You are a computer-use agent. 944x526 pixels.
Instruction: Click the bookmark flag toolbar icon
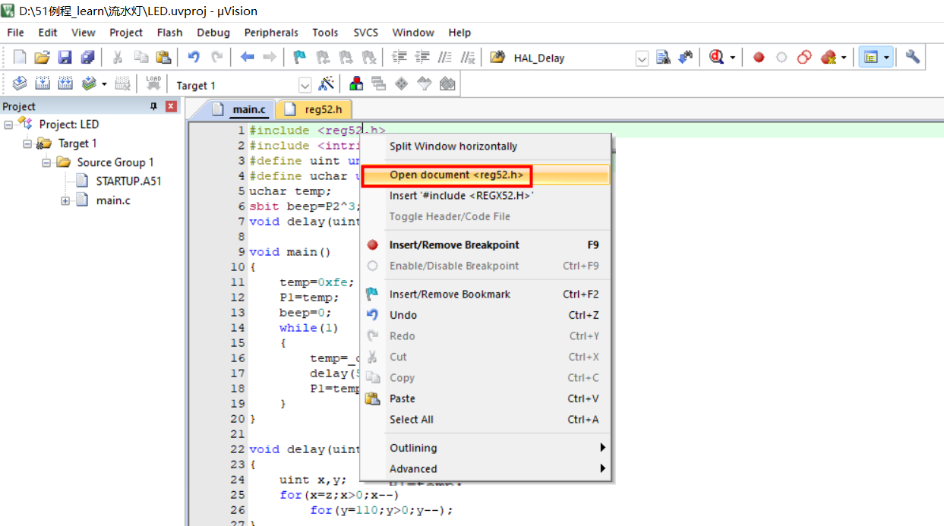(x=300, y=57)
